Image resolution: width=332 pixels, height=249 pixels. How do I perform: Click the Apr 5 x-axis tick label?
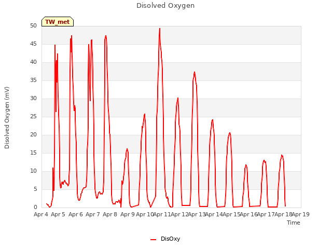(58, 214)
